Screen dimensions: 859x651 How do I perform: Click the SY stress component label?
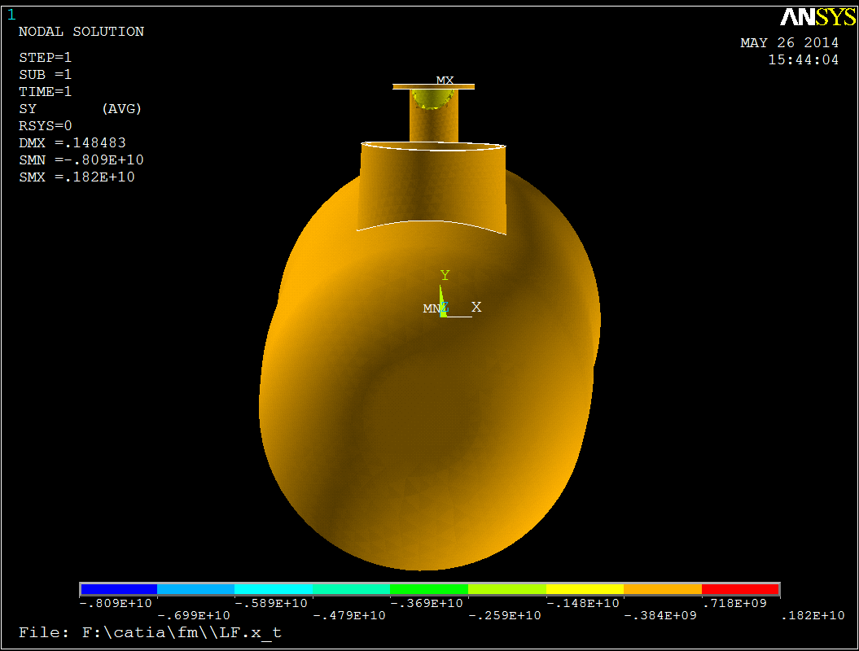point(28,109)
